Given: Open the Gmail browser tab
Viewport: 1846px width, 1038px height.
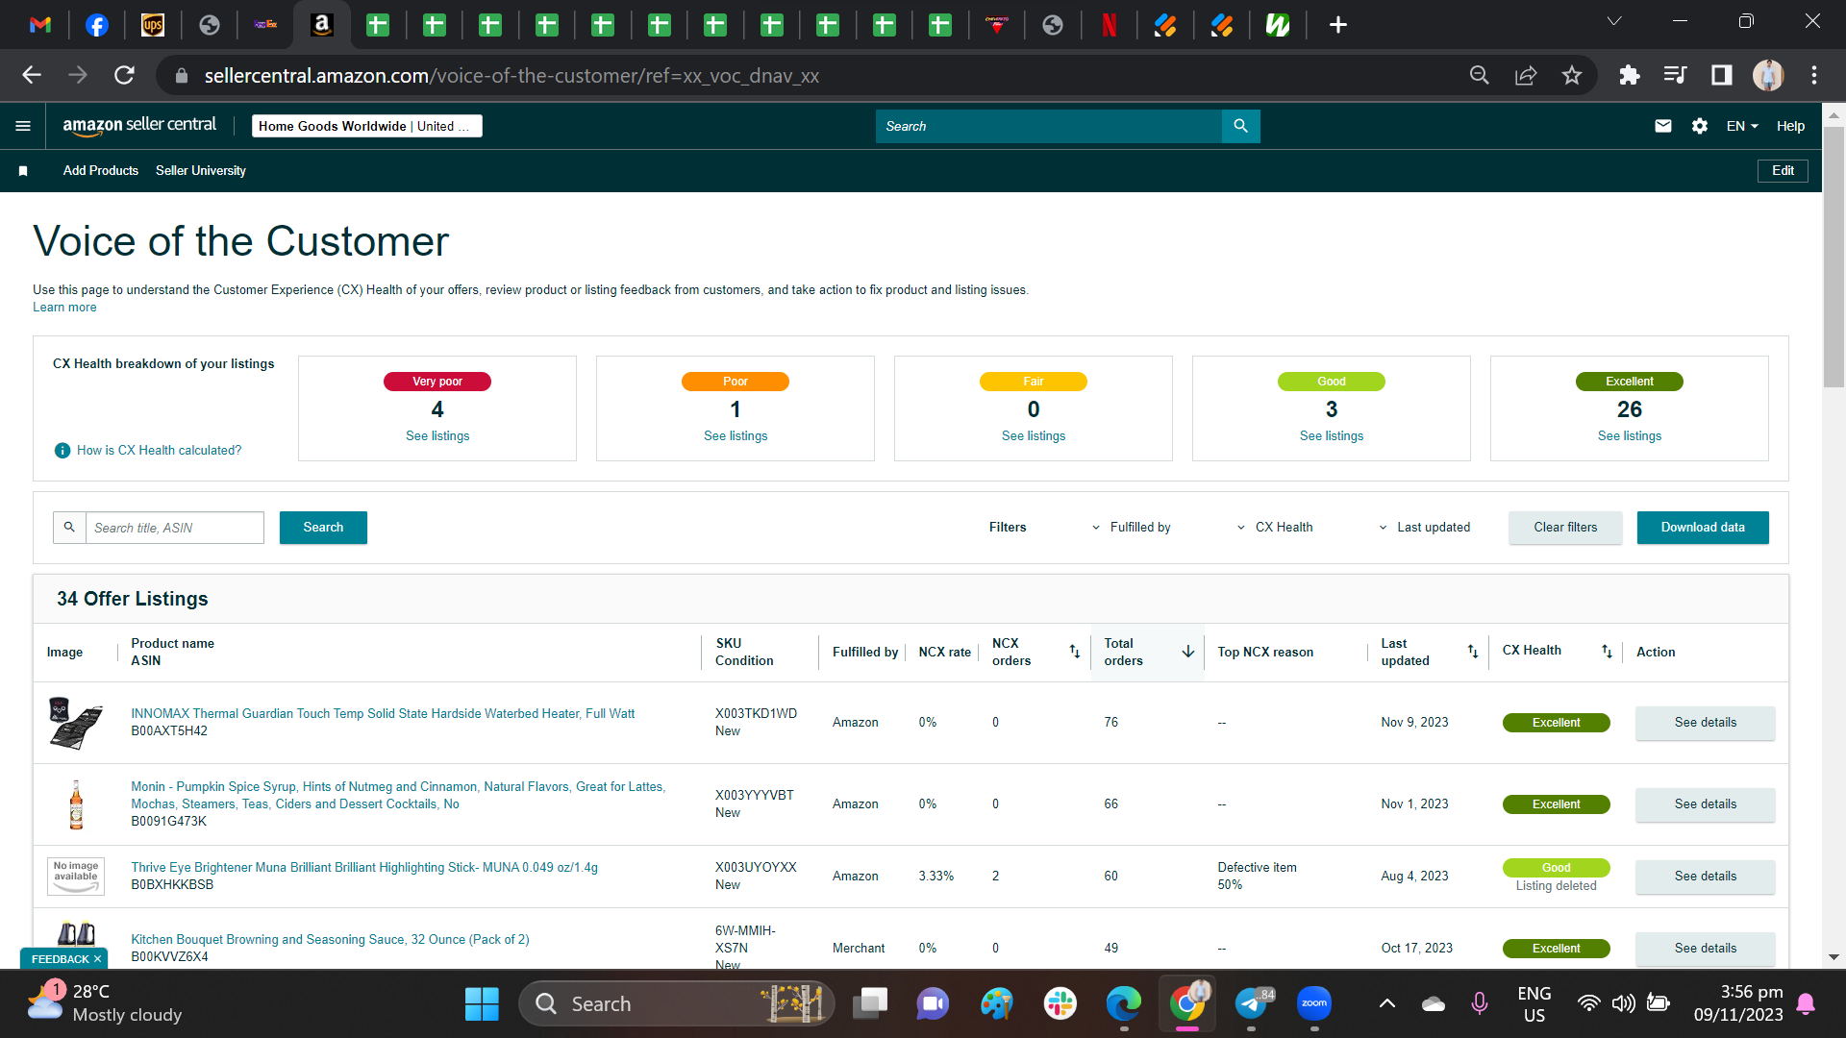Looking at the screenshot, I should click(x=40, y=25).
